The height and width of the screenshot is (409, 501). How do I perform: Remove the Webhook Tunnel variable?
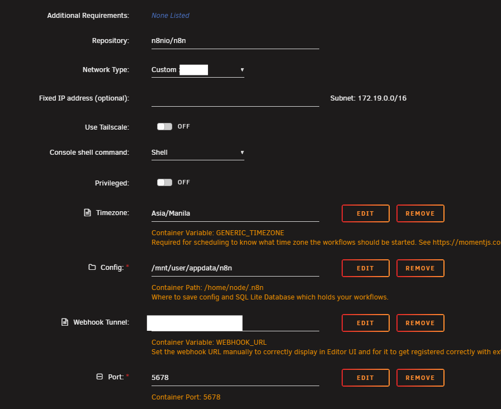420,322
